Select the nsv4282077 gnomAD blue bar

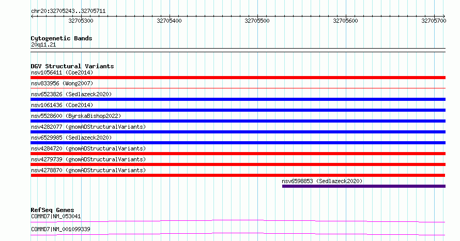click(x=238, y=132)
